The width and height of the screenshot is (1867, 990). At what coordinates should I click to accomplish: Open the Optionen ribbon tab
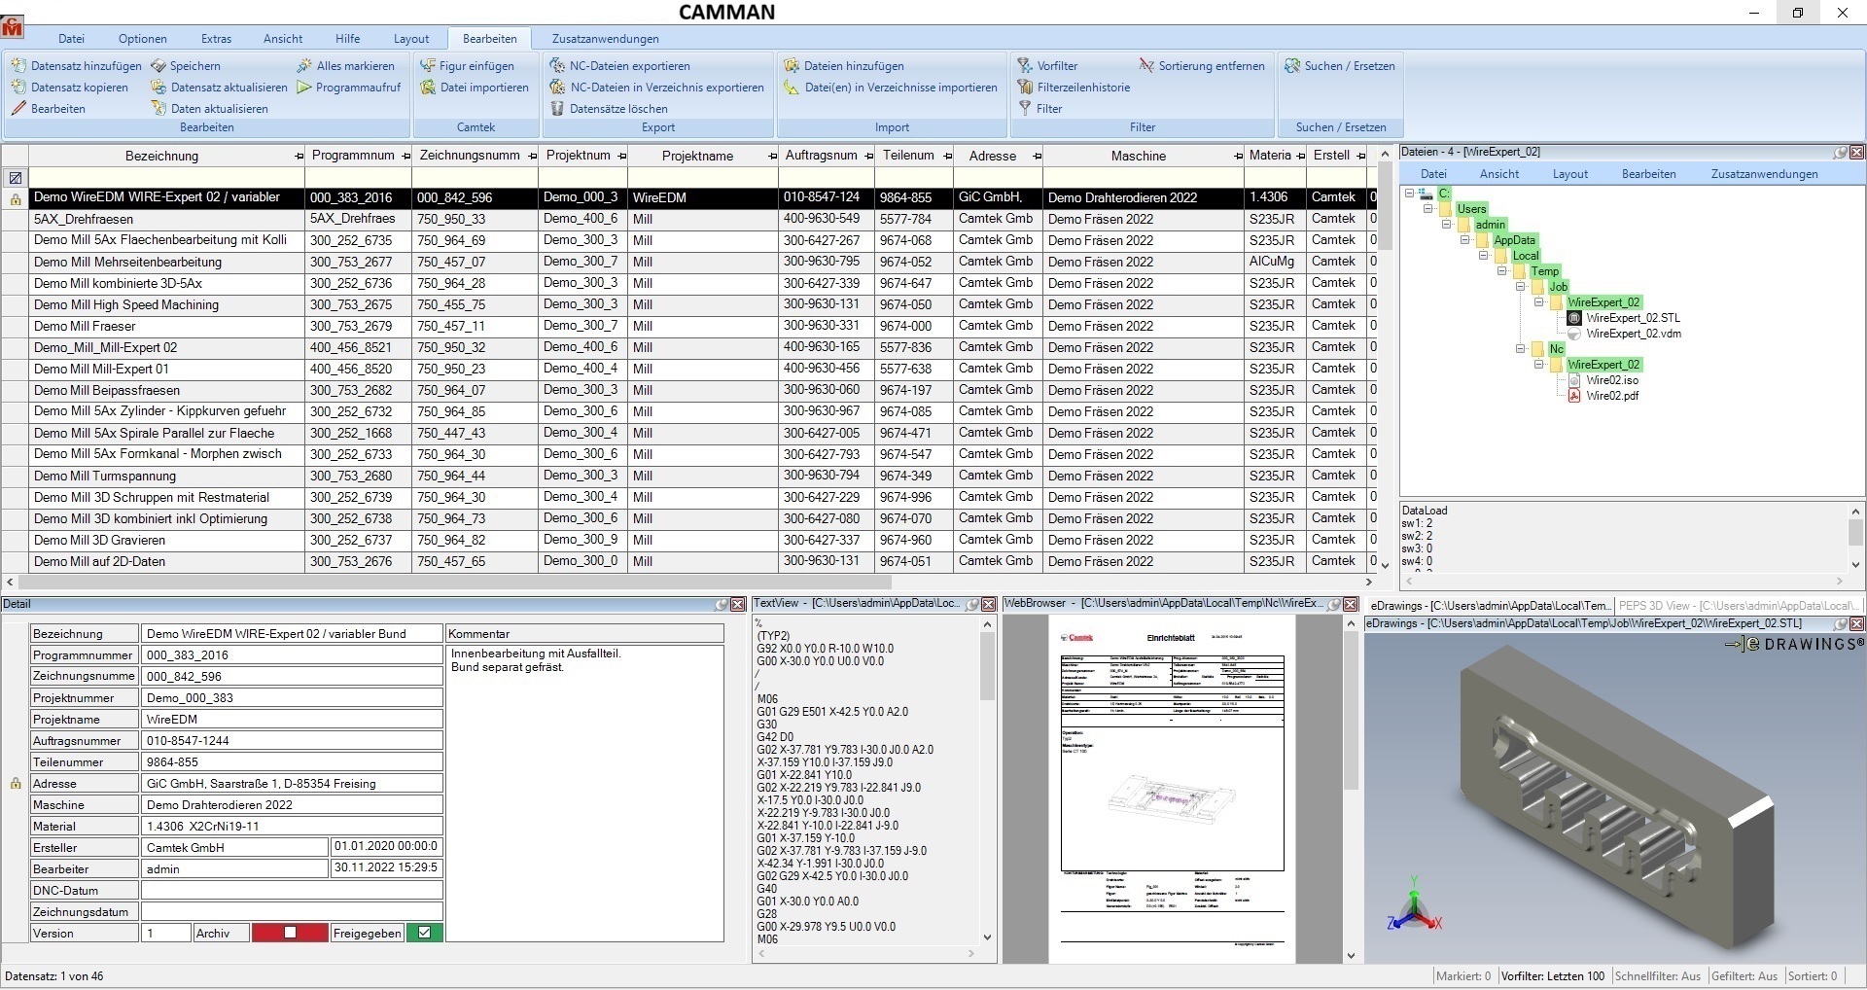pyautogui.click(x=143, y=39)
